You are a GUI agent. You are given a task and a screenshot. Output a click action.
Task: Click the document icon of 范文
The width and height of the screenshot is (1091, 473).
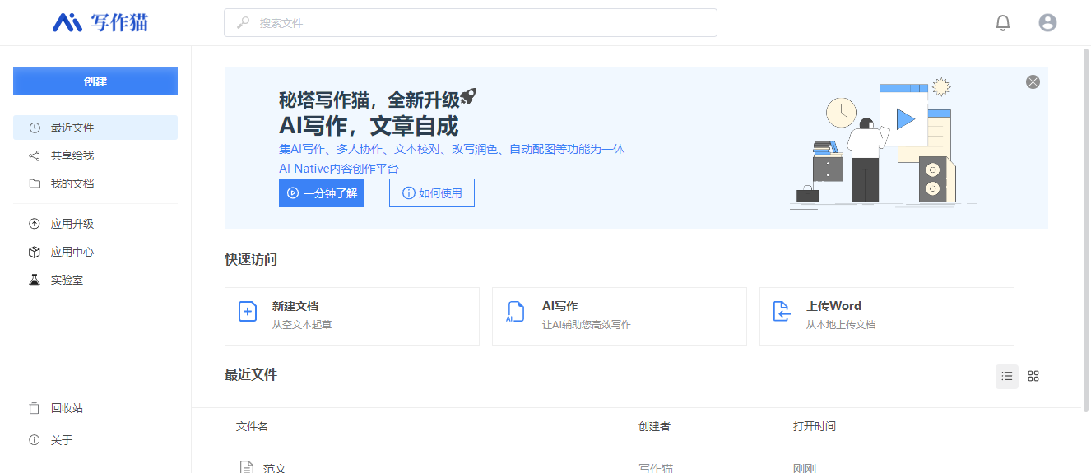tap(246, 467)
